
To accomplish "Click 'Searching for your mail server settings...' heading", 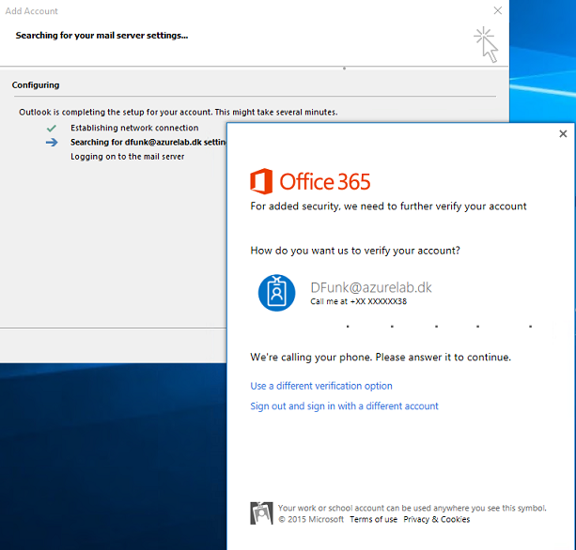I will (101, 36).
